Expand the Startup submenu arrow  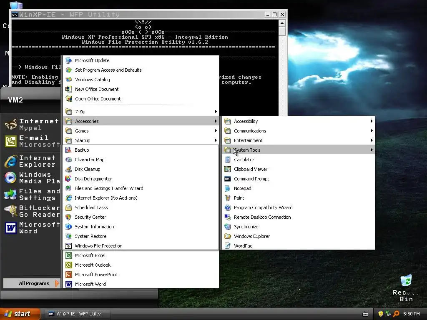click(x=216, y=140)
